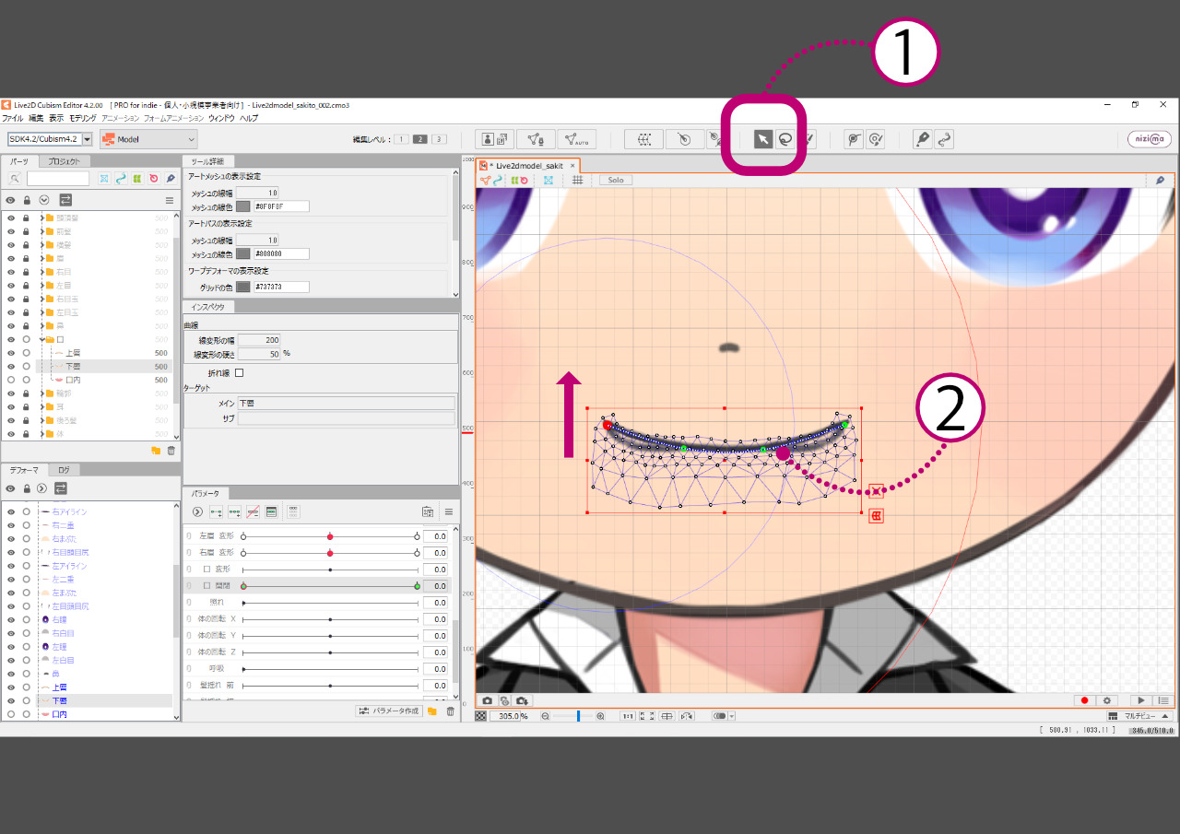Expand the 左目 folder

point(42,286)
